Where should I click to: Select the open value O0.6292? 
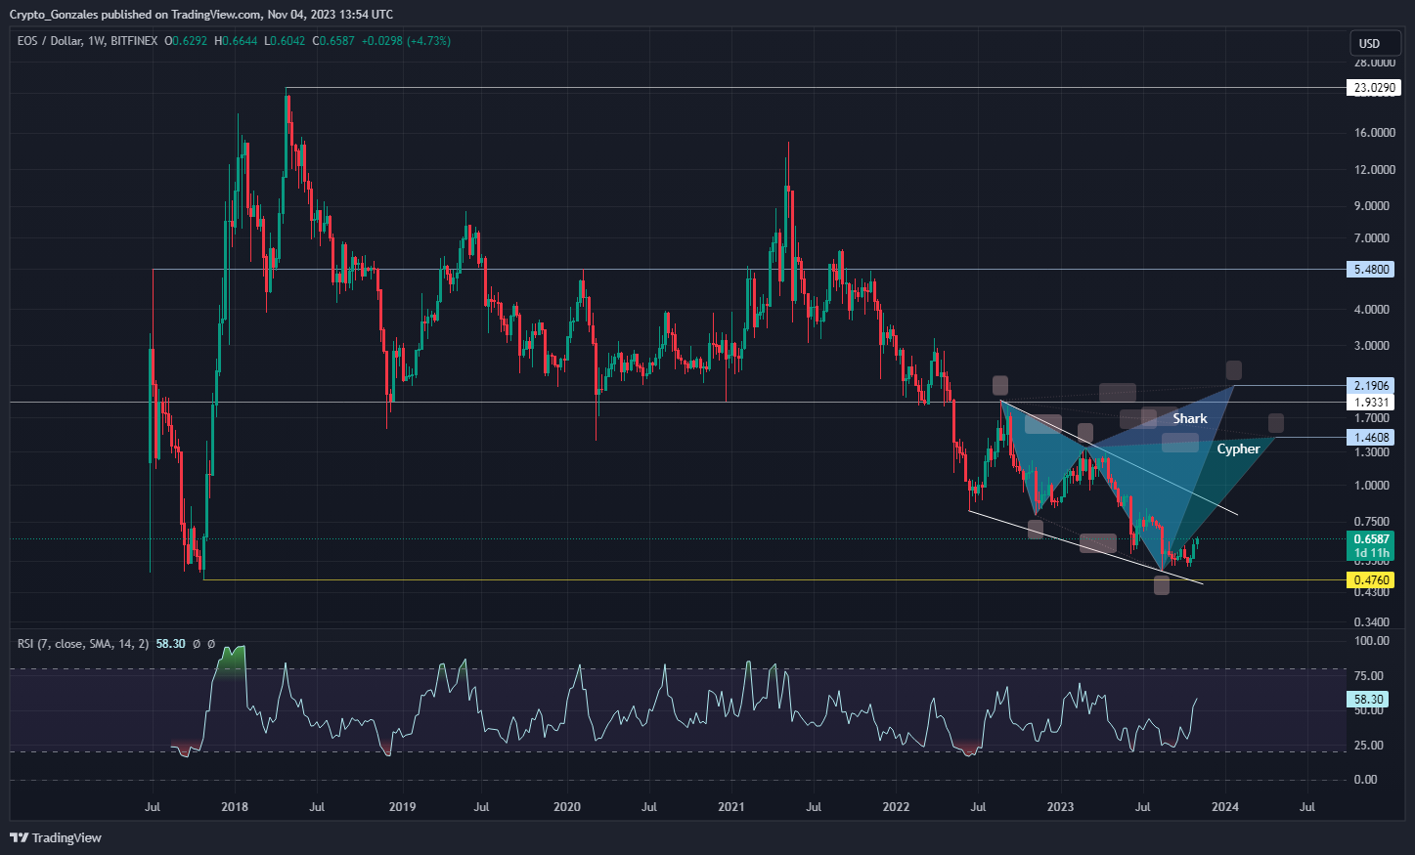(186, 41)
